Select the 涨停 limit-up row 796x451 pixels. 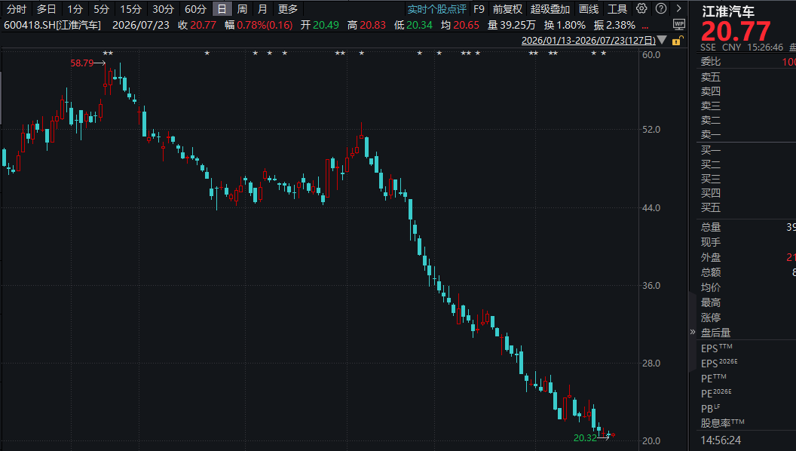(745, 318)
